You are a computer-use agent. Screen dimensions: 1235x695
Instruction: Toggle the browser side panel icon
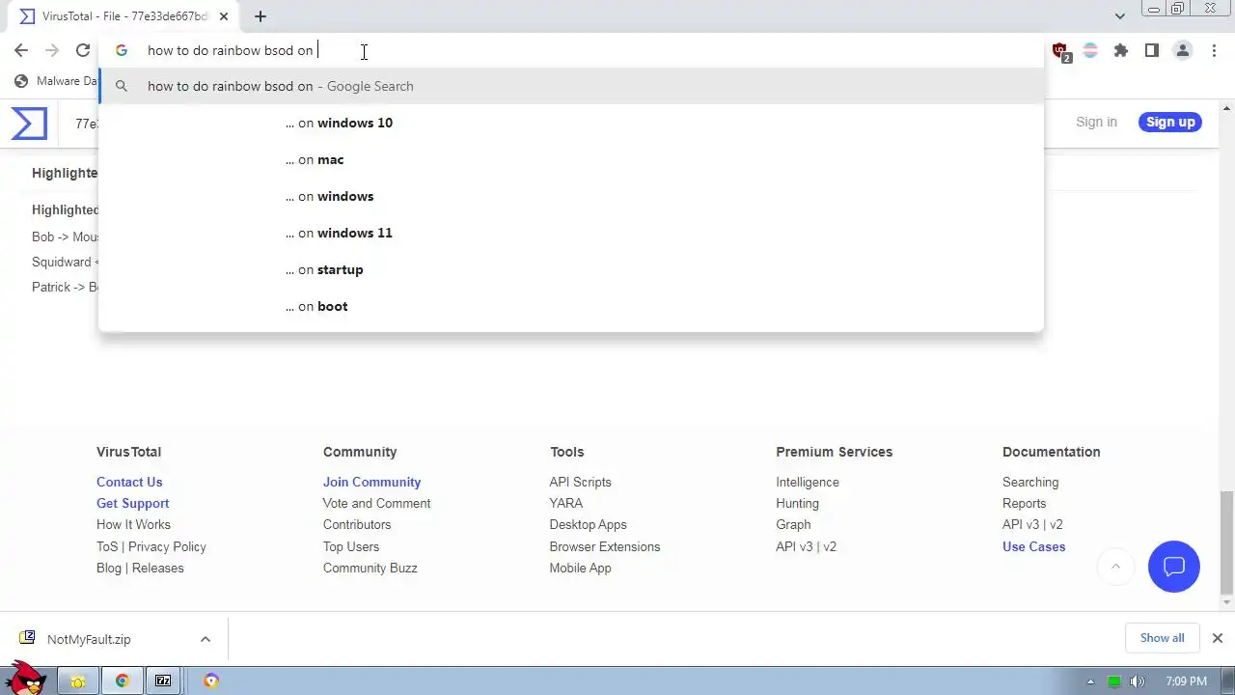[x=1152, y=51]
